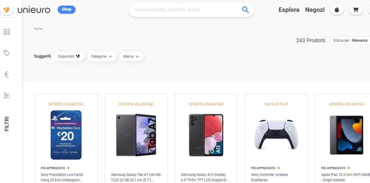Open the categories grid icon in sidebar
Viewport: 370px width, 183px height.
coord(7,32)
